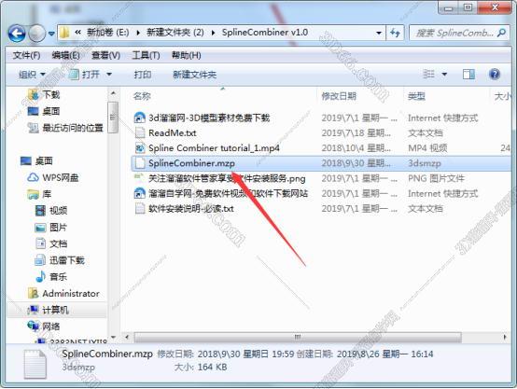
Task: Open the 查看(V) menu
Action: click(105, 55)
